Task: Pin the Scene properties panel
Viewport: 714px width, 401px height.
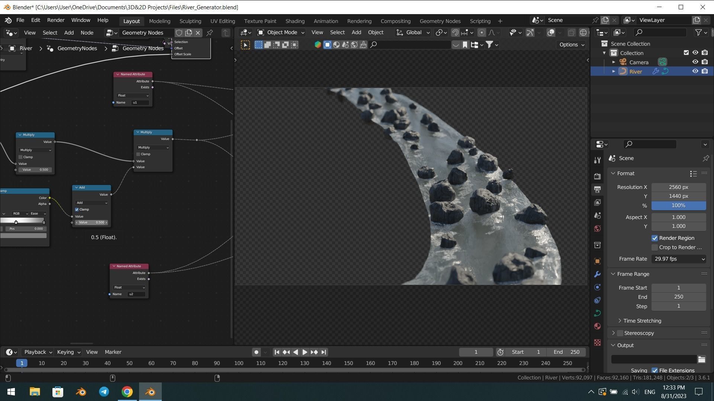Action: (705, 158)
